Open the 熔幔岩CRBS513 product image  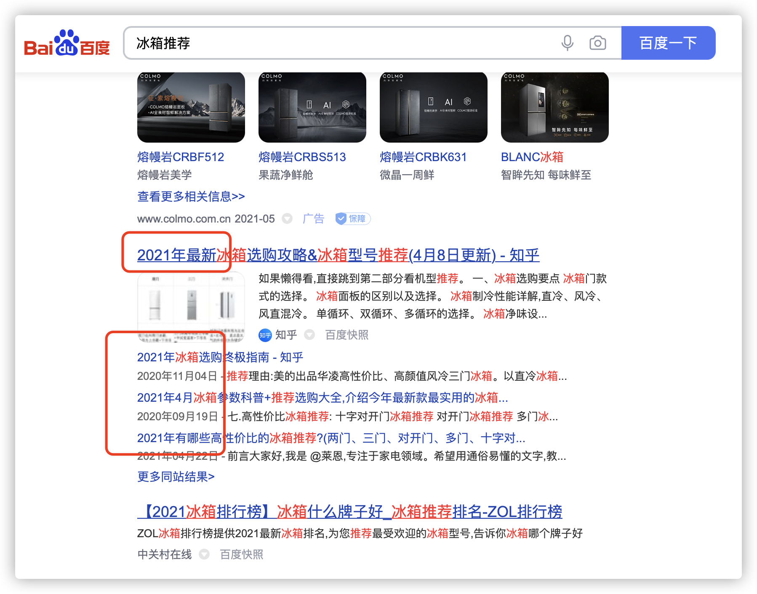coord(312,107)
